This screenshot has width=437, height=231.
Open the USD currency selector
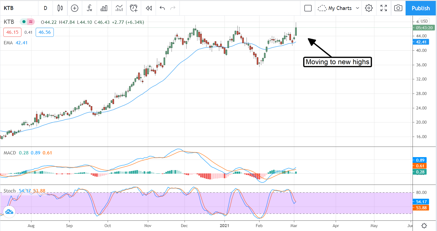[424, 21]
